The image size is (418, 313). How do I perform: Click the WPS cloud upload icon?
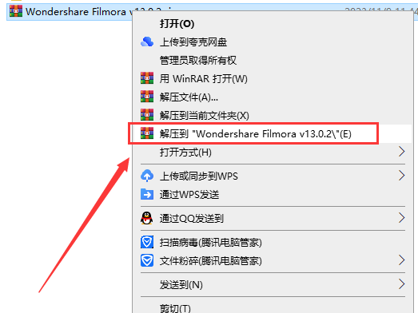pyautogui.click(x=147, y=176)
